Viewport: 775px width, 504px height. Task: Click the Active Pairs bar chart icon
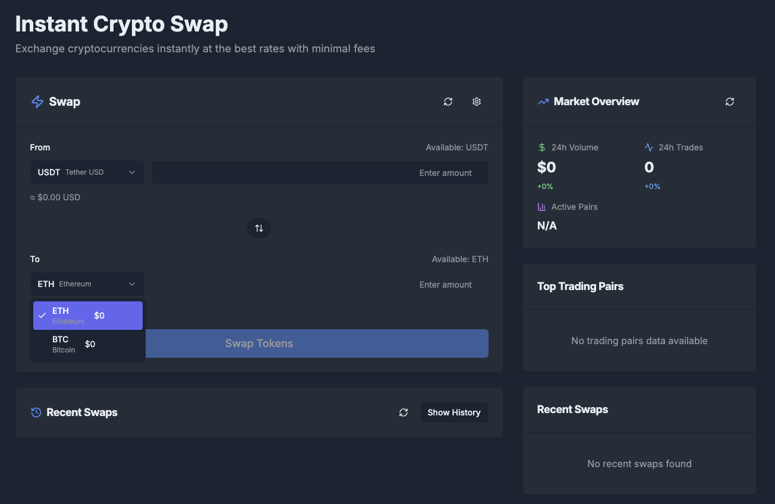[541, 207]
